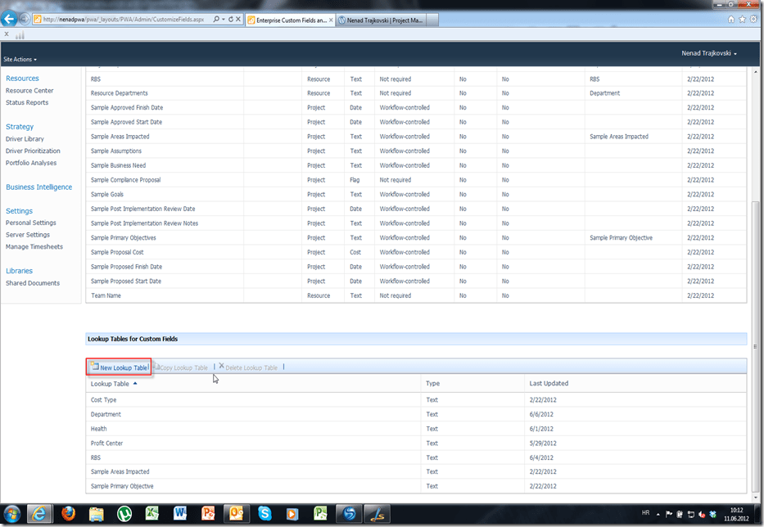This screenshot has height=527, width=764.
Task: Click the browser Back arrow button
Action: [x=11, y=18]
